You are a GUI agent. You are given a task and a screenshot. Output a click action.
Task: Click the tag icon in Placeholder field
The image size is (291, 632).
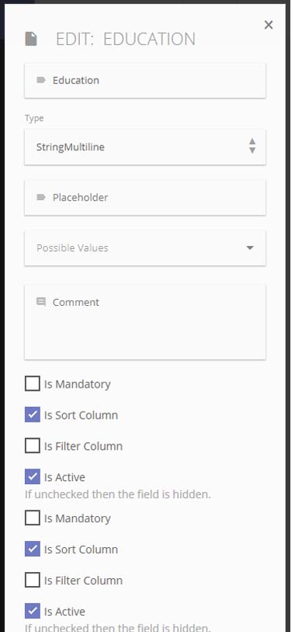coord(41,198)
